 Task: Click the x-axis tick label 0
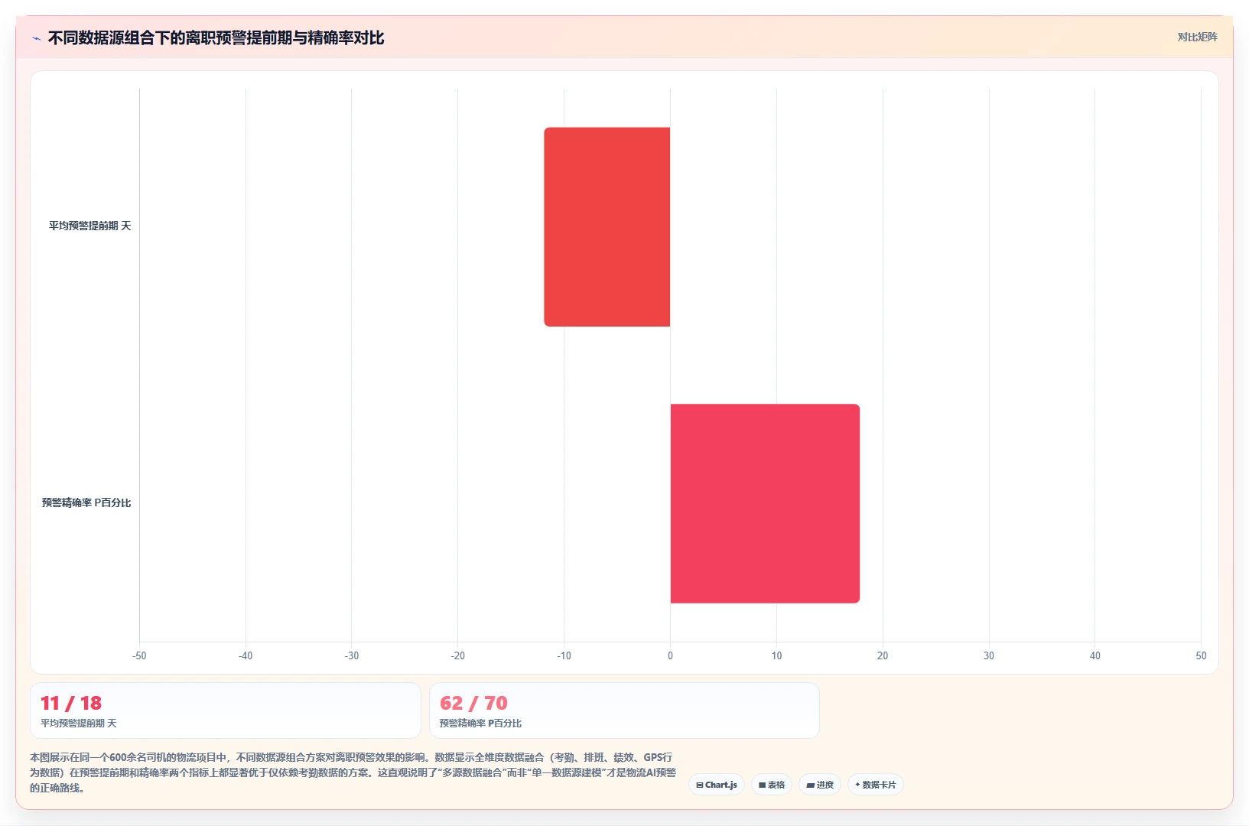(670, 655)
